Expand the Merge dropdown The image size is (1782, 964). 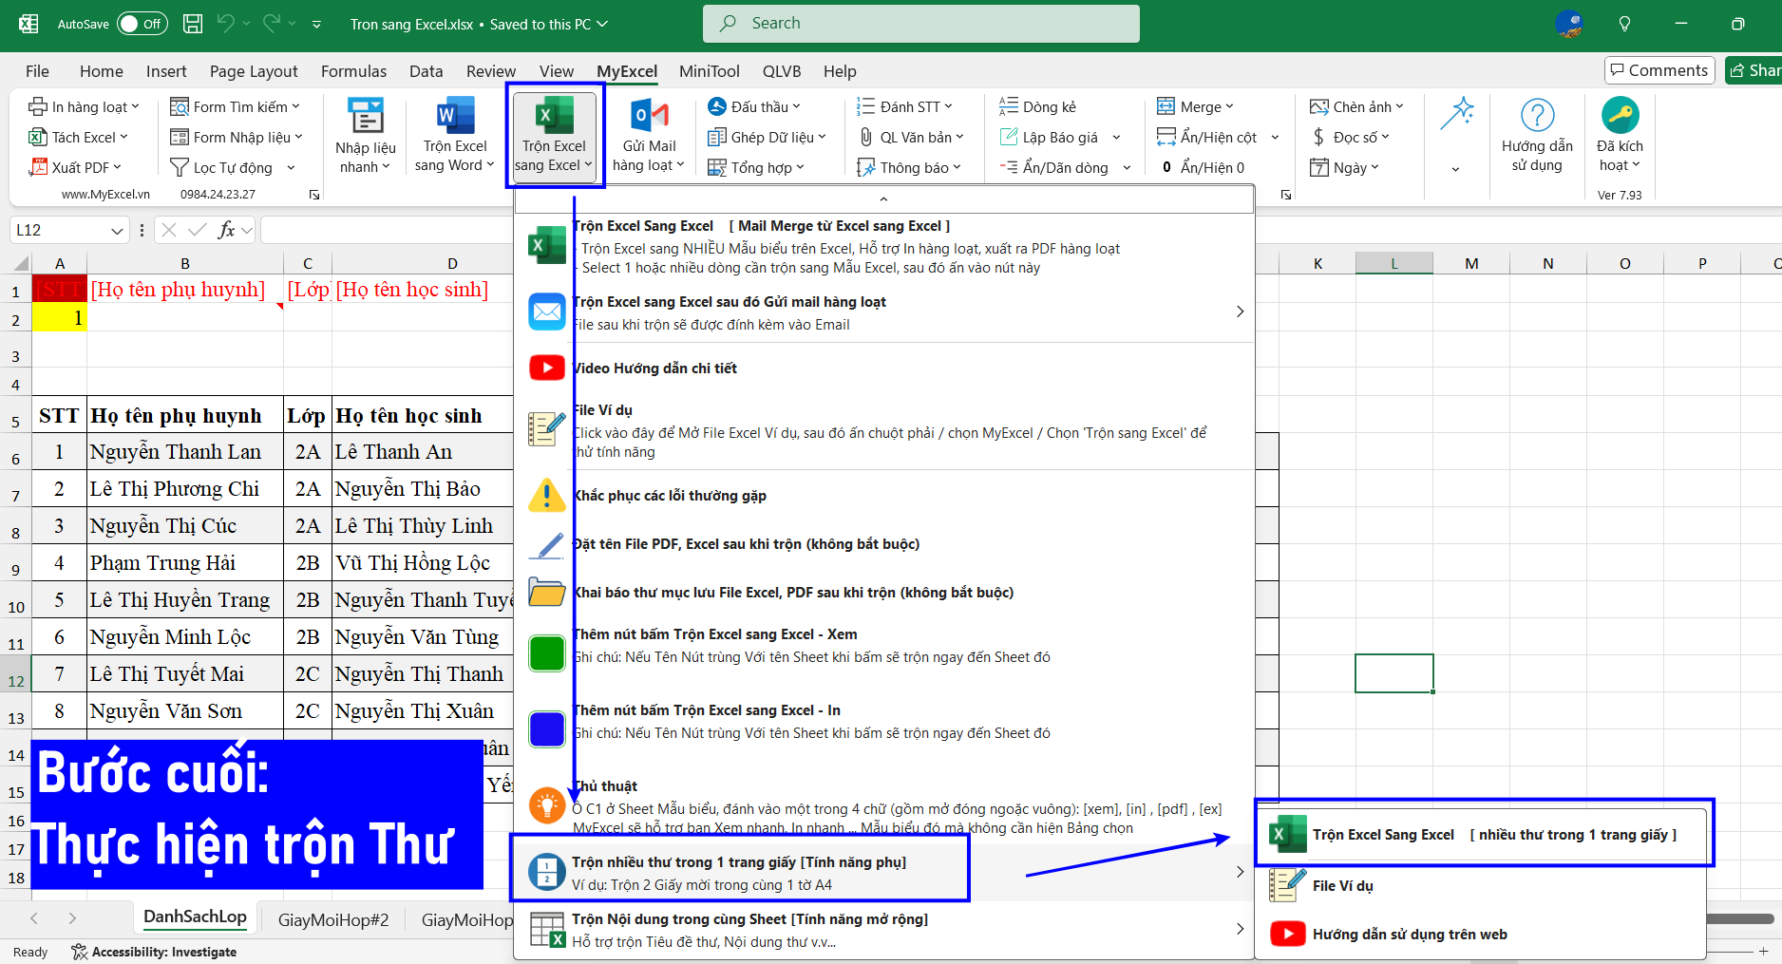coord(1196,107)
